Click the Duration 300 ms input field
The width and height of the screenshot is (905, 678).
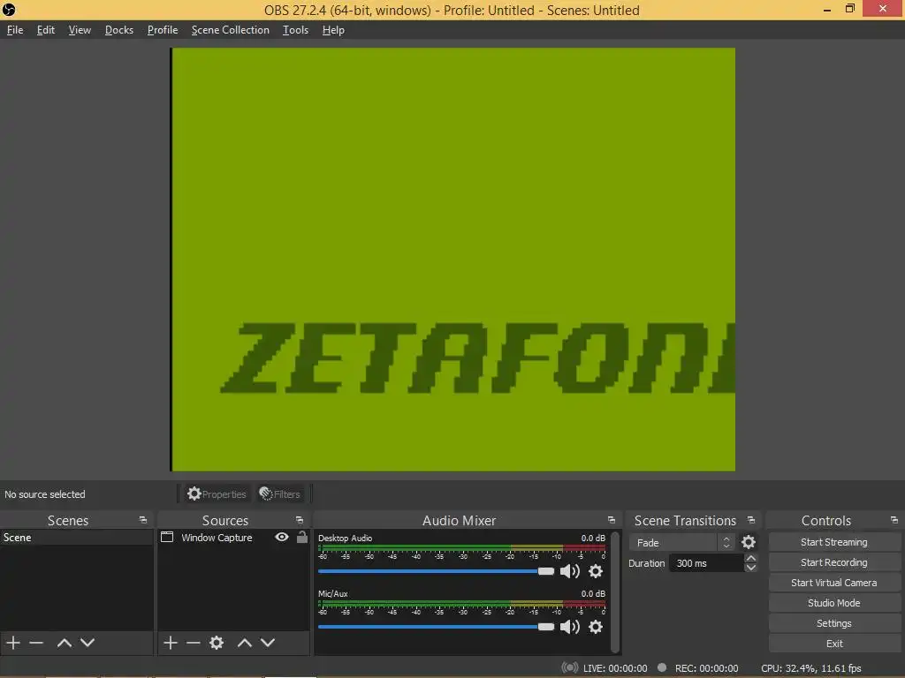click(x=706, y=563)
